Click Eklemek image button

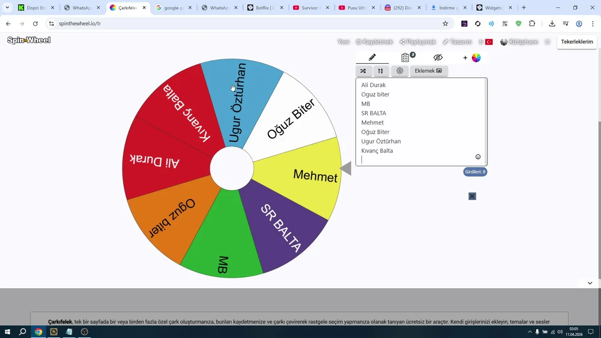[x=428, y=71]
